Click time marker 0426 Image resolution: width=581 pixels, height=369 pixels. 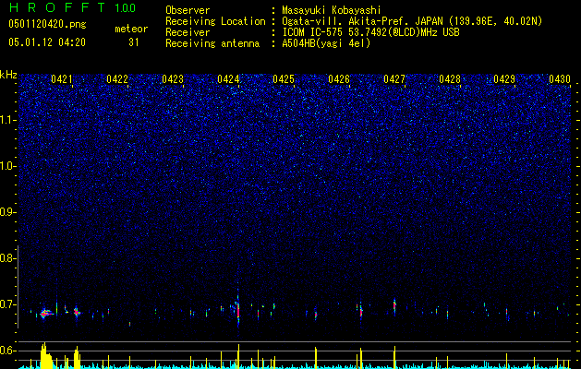pyautogui.click(x=339, y=79)
